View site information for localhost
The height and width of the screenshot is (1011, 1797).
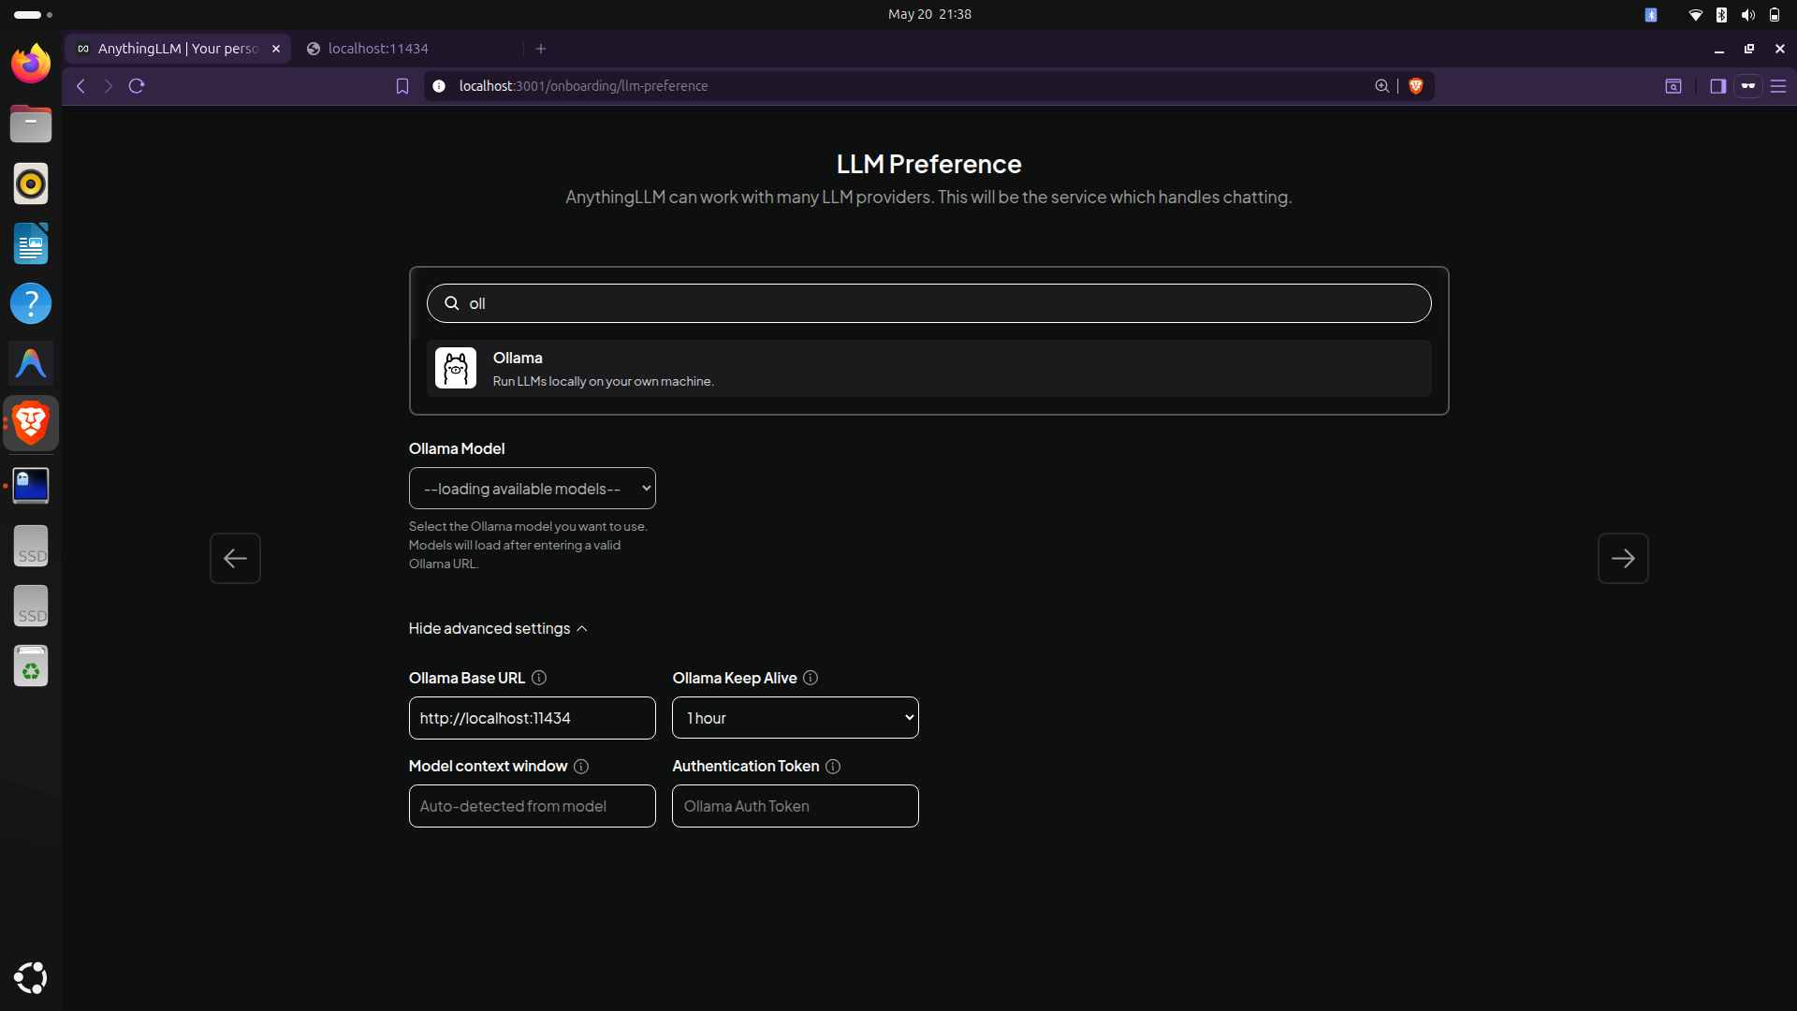(439, 86)
